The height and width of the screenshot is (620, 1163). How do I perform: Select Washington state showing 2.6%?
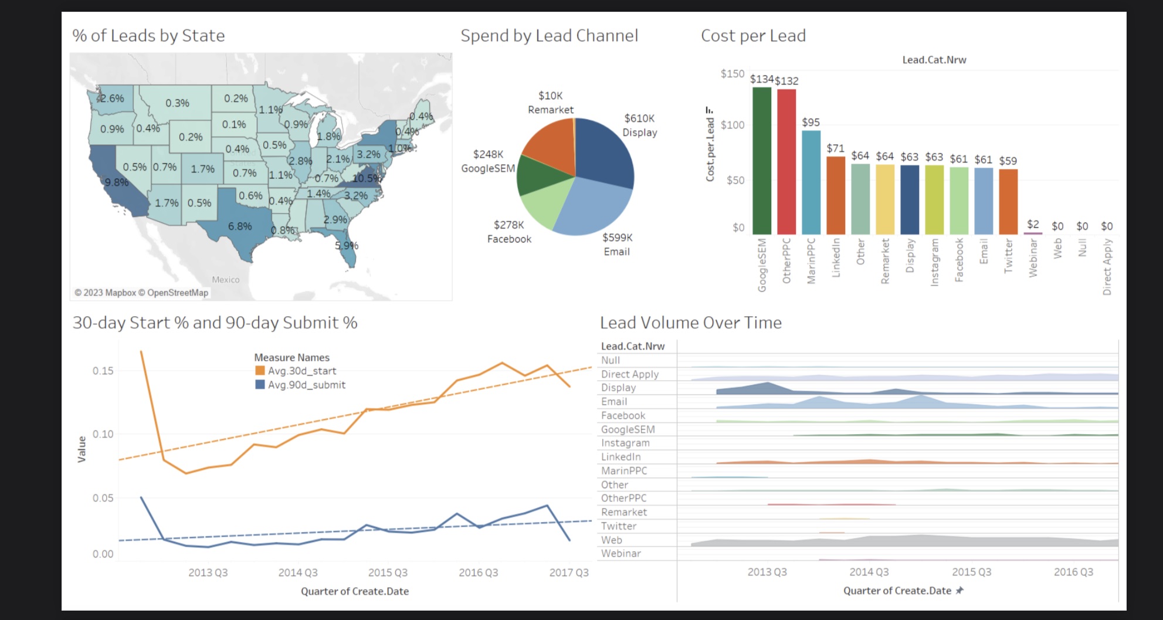(x=111, y=98)
